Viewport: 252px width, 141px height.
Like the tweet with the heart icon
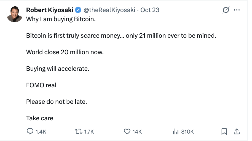[x=127, y=132]
